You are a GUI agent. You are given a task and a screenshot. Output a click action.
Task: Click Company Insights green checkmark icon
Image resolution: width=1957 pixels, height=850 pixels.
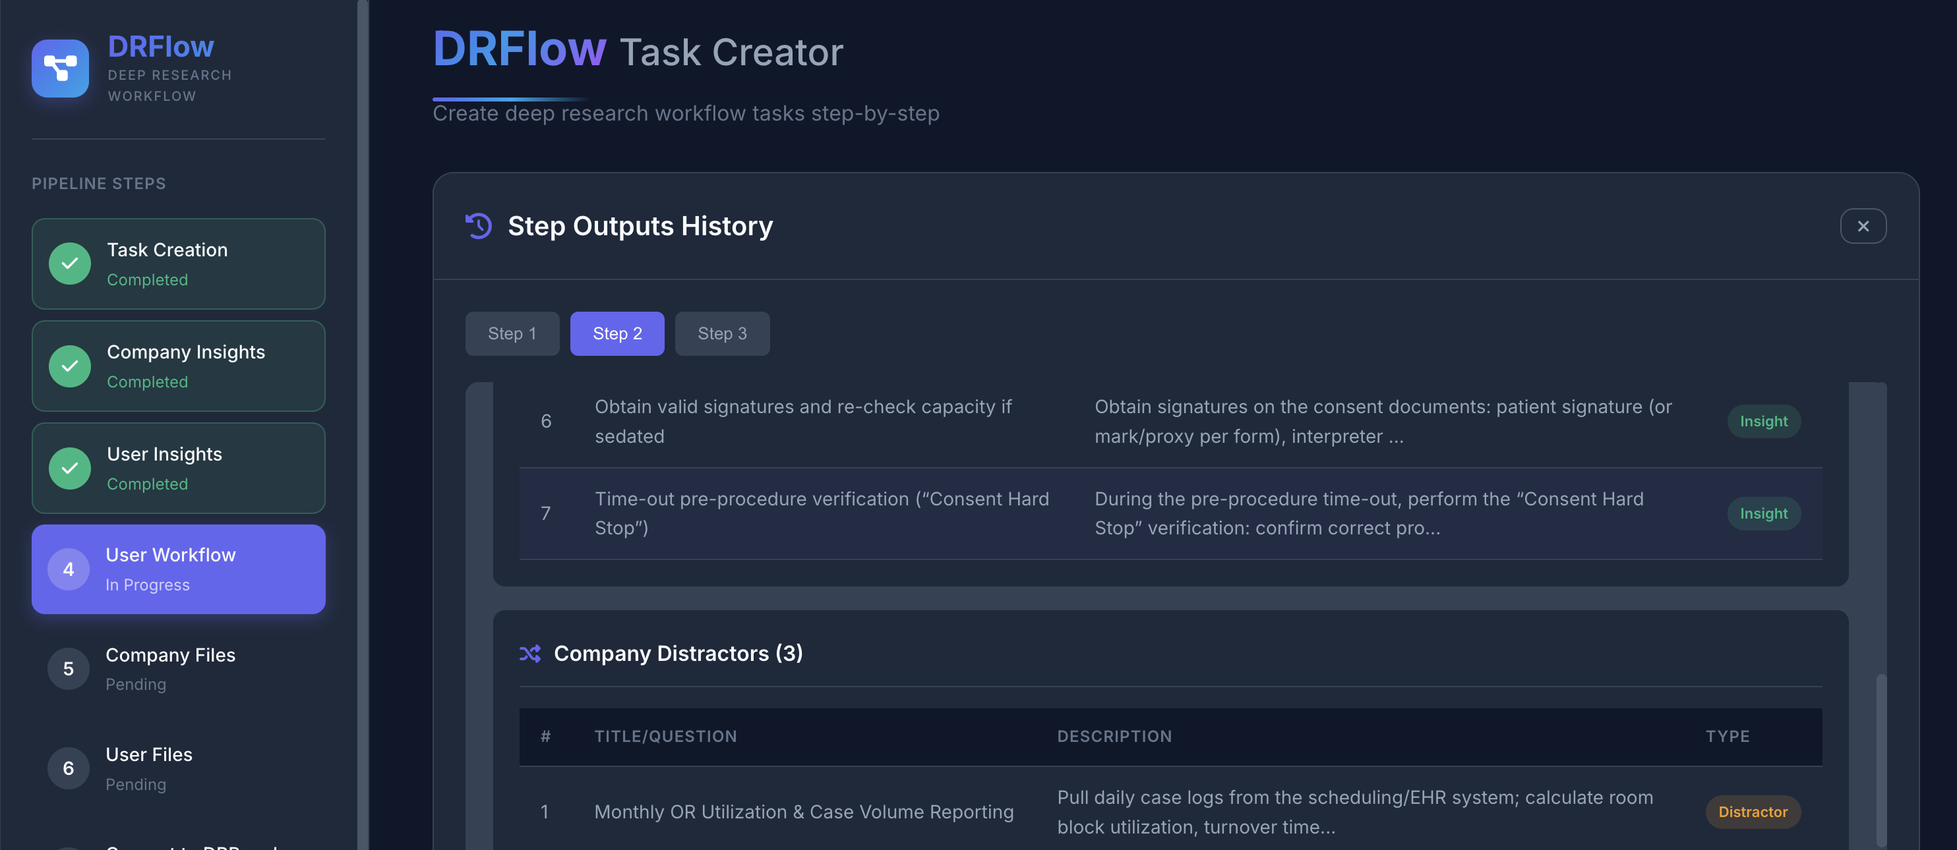70,366
